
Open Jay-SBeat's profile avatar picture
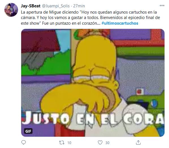coord(11,10)
